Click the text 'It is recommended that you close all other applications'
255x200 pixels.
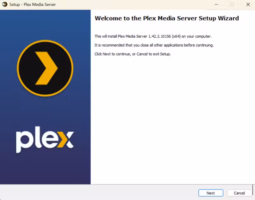(139, 45)
